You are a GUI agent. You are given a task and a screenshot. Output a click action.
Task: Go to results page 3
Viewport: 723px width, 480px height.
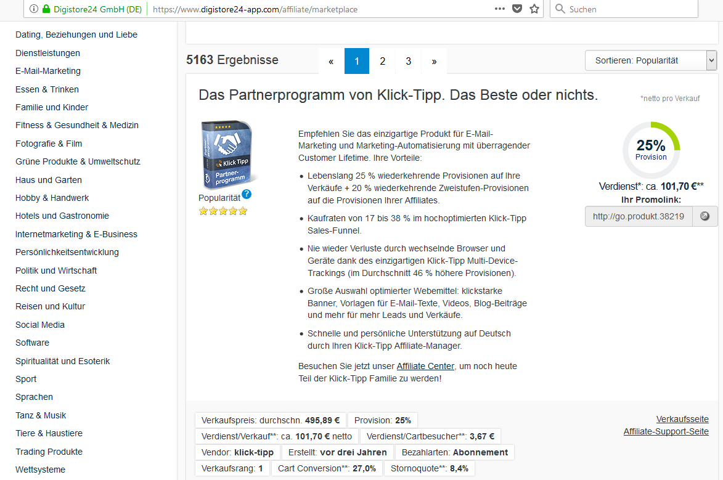[408, 61]
